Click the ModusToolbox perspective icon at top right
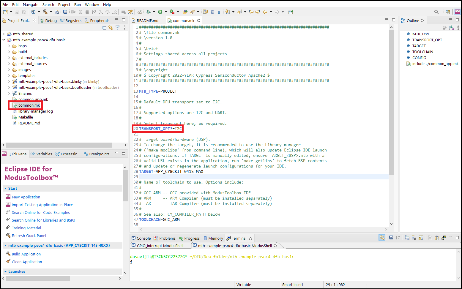 point(458,12)
